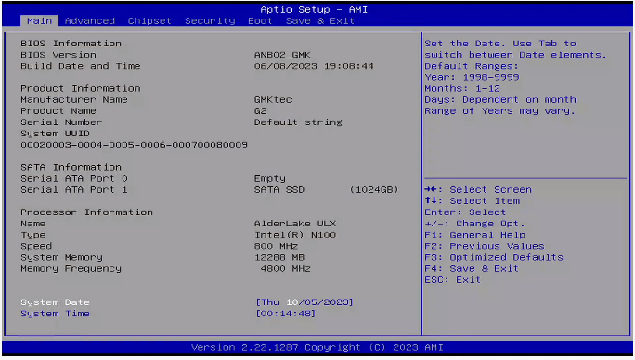Open the Boot tab

click(x=260, y=21)
